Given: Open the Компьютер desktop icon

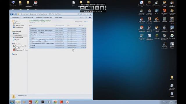Looking at the screenshot, I should (13, 3).
